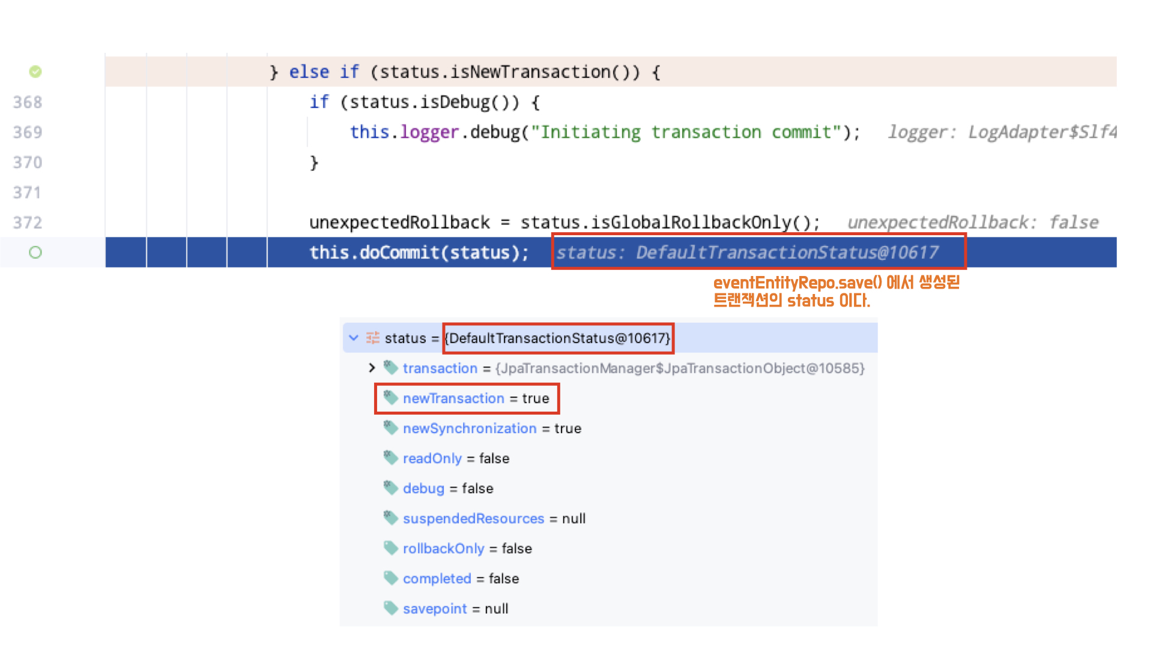Click the tag icon beside readOnly field
This screenshot has width=1153, height=648.
pos(391,457)
